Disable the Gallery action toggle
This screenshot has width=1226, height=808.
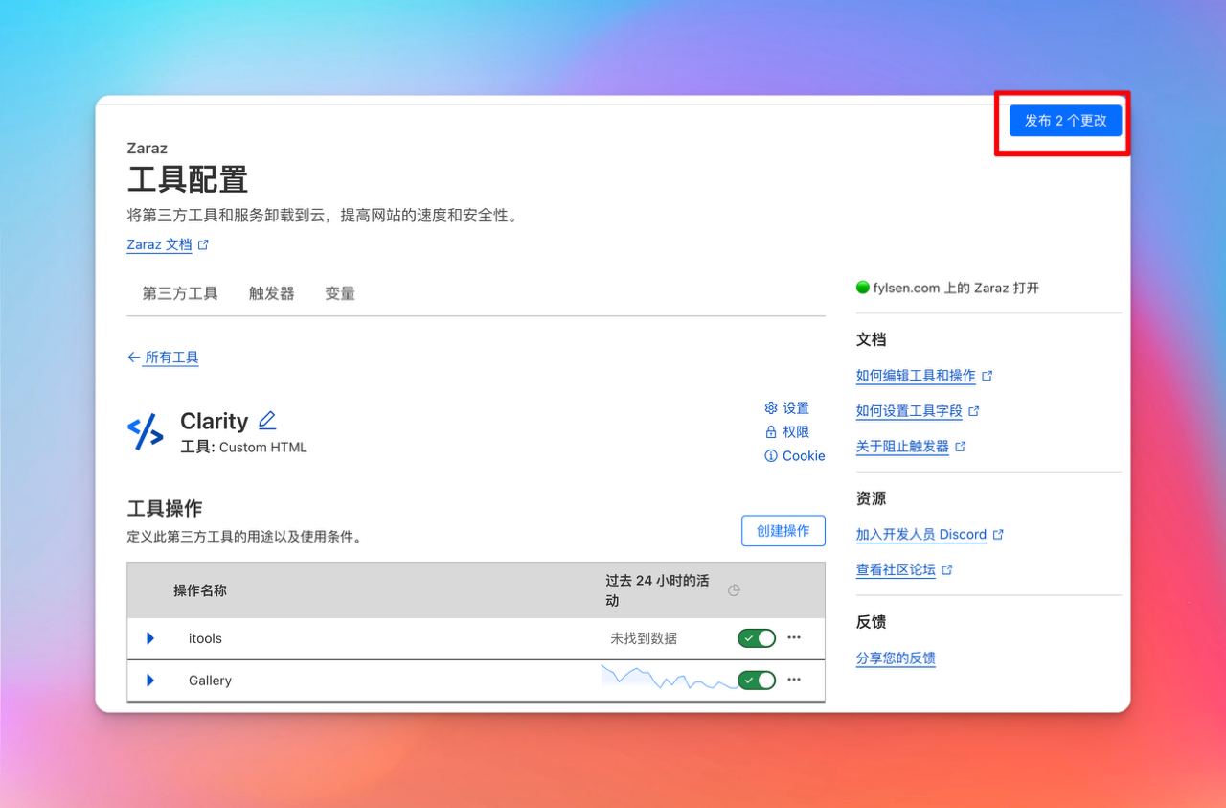pyautogui.click(x=757, y=681)
